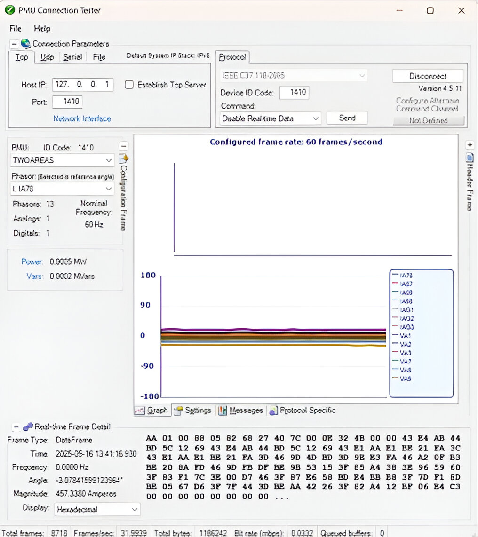
Task: Collapse the Connection Parameters section
Action: click(14, 44)
